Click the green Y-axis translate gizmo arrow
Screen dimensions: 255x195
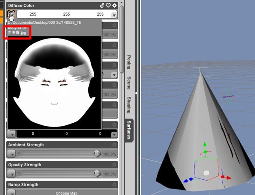pos(204,145)
